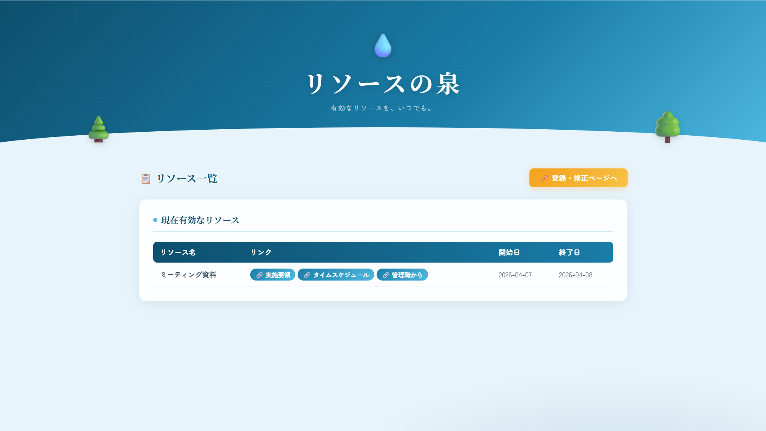The height and width of the screenshot is (431, 766).
Task: Open the 実施要領 link
Action: click(x=277, y=275)
